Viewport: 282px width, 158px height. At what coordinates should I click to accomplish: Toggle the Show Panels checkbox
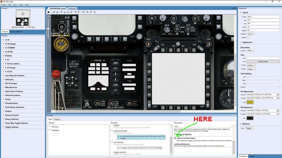(x=13, y=27)
